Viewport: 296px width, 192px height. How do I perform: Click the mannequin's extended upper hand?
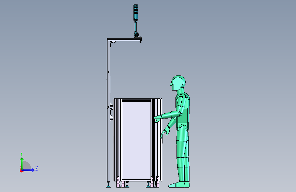pyautogui.click(x=158, y=119)
